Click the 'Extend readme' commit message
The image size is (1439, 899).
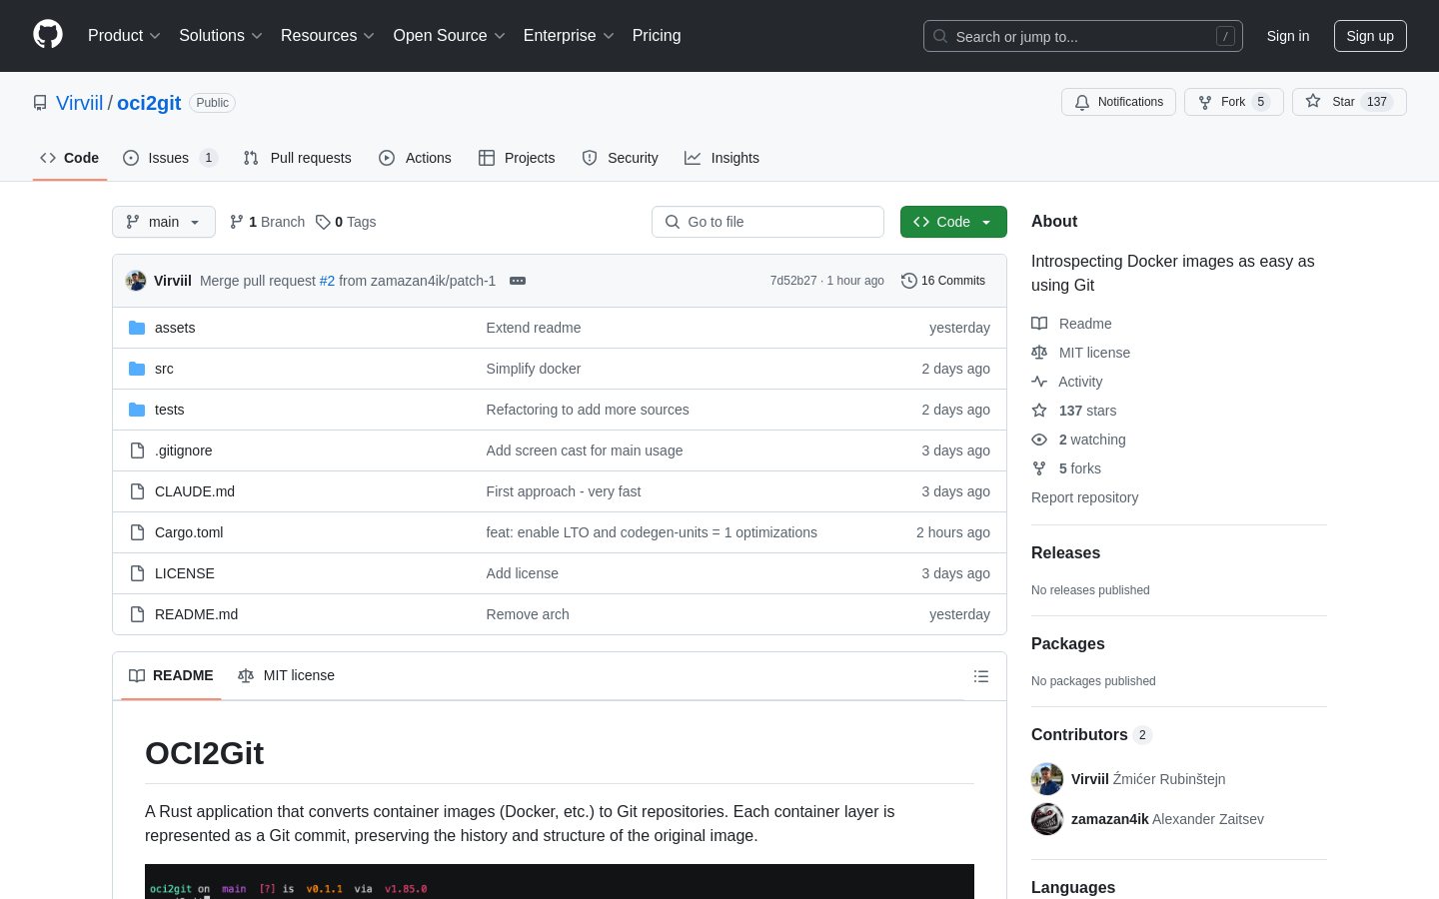click(x=534, y=328)
